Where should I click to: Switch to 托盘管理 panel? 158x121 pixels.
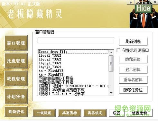tap(16, 61)
